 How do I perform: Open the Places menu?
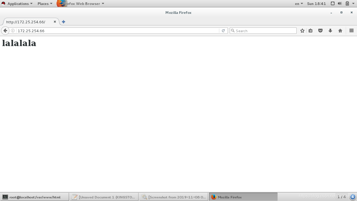[45, 4]
